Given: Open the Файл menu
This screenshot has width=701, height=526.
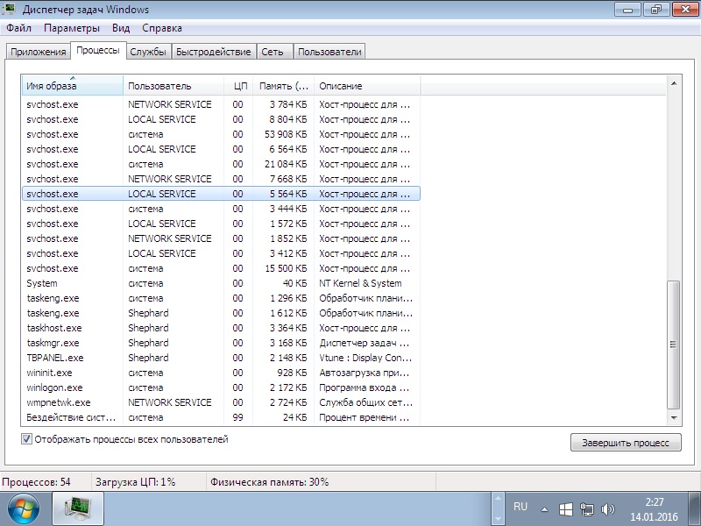Looking at the screenshot, I should tap(18, 28).
